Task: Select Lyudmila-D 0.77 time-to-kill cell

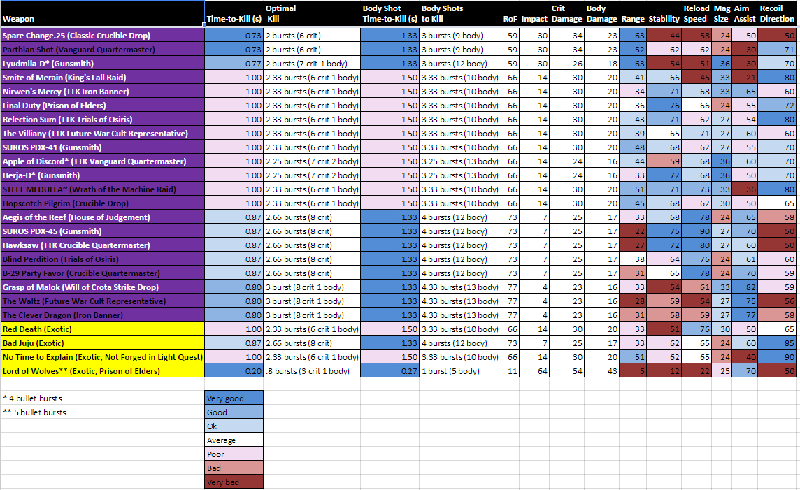Action: tap(234, 63)
